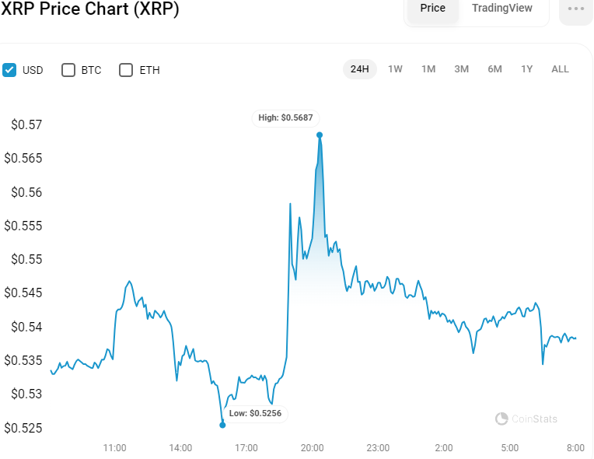594x459 pixels.
Task: Show ALL time price history
Action: click(x=560, y=69)
